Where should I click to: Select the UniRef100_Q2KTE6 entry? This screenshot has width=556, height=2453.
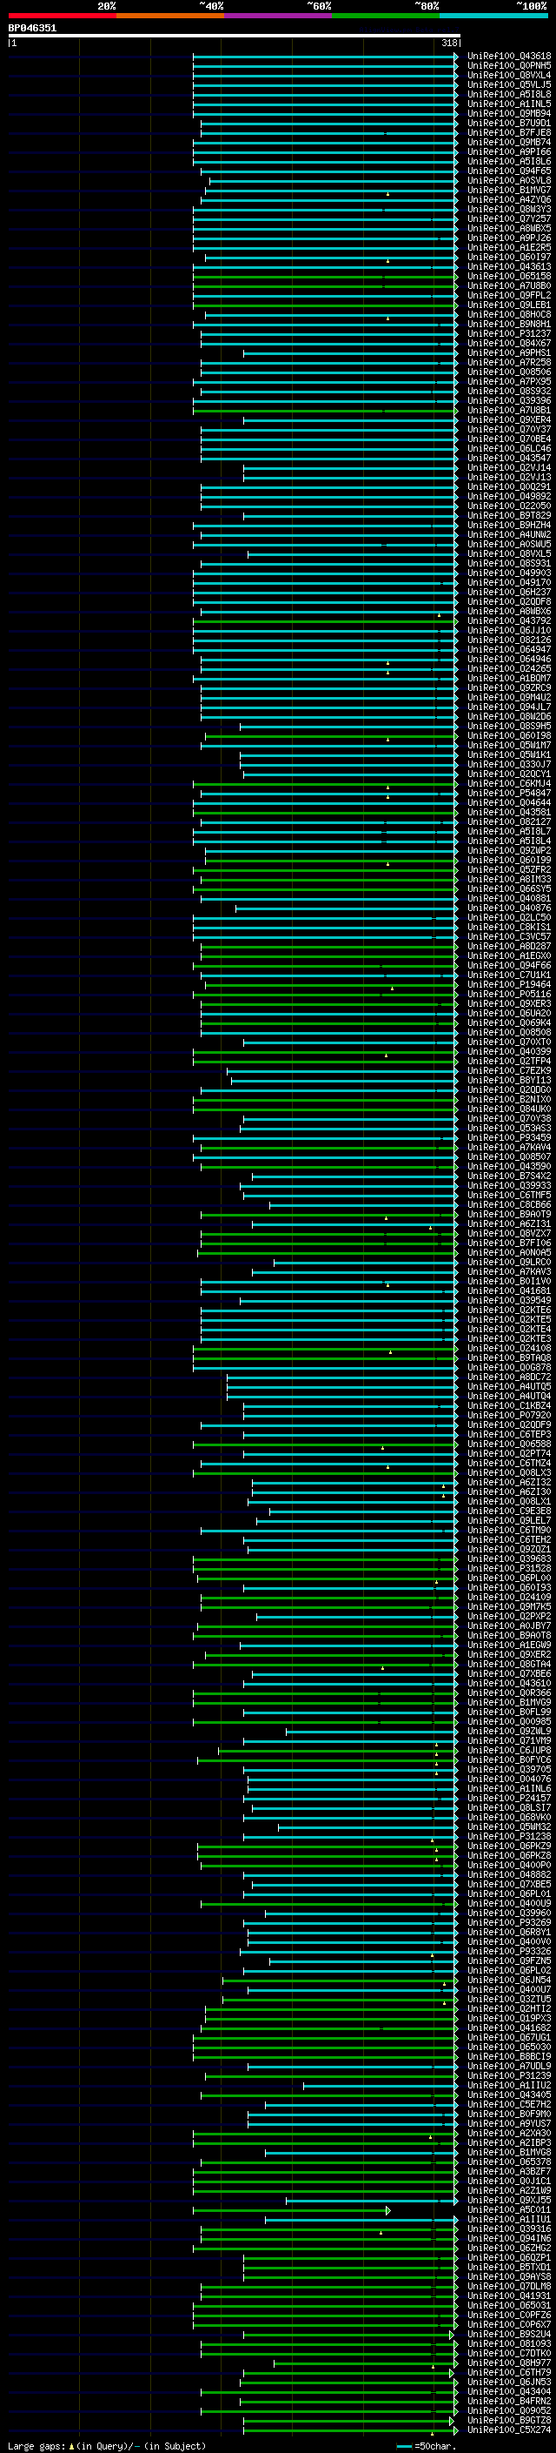pos(508,1311)
